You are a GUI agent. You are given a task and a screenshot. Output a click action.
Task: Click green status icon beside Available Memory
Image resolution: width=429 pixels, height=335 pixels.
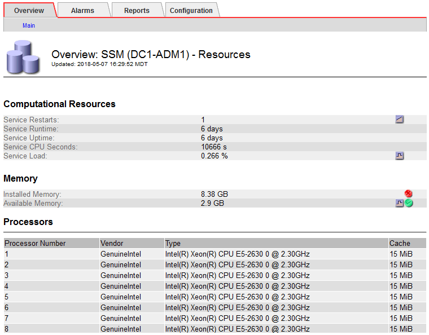coord(409,203)
